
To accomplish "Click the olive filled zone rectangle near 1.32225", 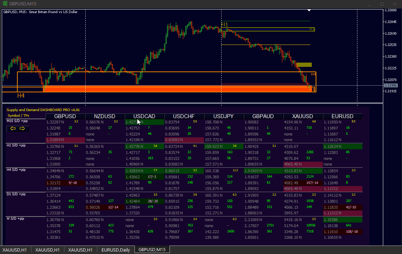I will tap(304, 65).
